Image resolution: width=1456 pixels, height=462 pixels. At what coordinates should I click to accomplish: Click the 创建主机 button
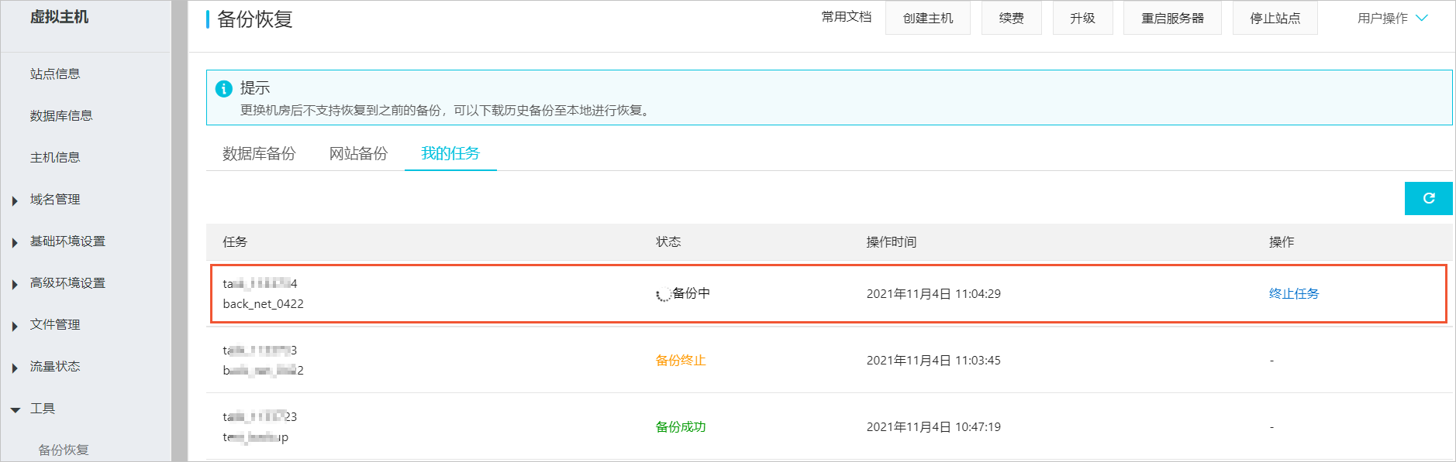pos(928,18)
